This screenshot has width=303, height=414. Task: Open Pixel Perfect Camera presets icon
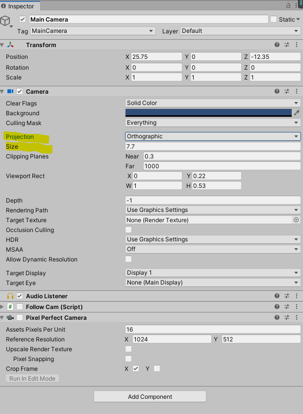click(287, 318)
